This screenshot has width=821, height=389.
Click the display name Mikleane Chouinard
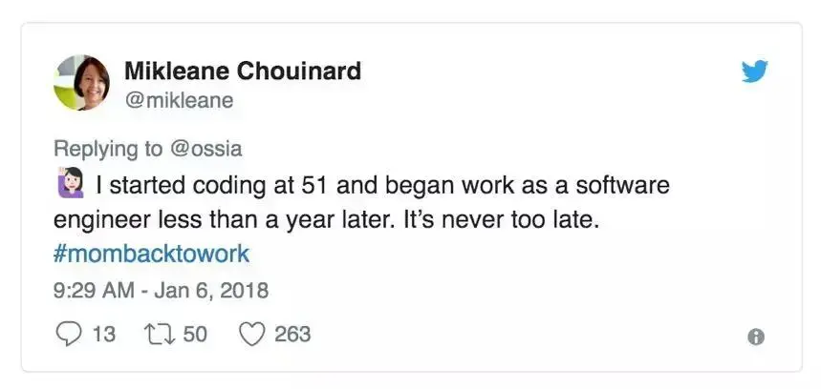243,71
